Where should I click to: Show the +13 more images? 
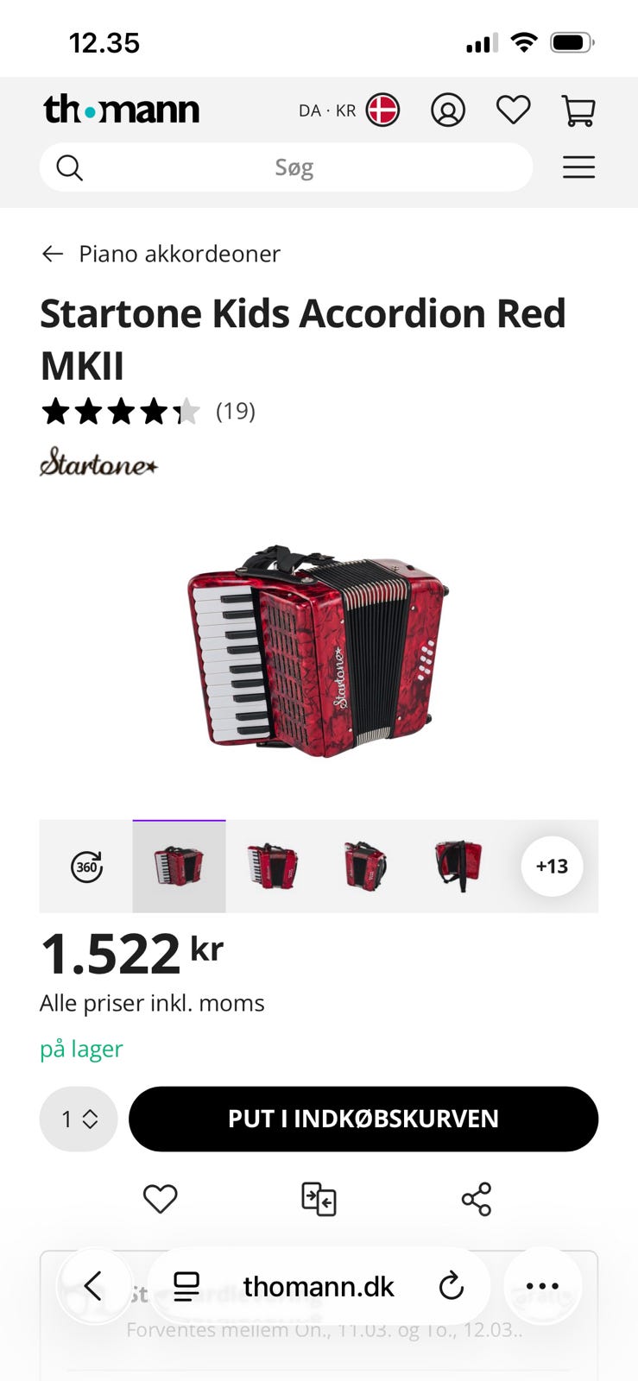pyautogui.click(x=552, y=866)
